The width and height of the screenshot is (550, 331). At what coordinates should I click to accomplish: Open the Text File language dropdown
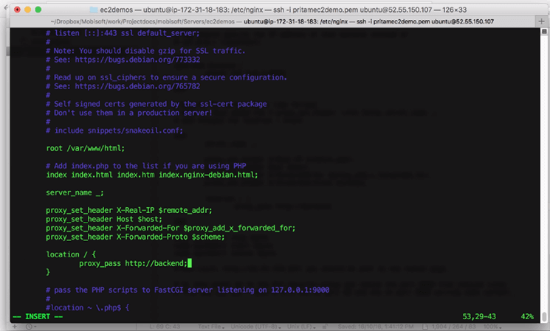coord(211,327)
